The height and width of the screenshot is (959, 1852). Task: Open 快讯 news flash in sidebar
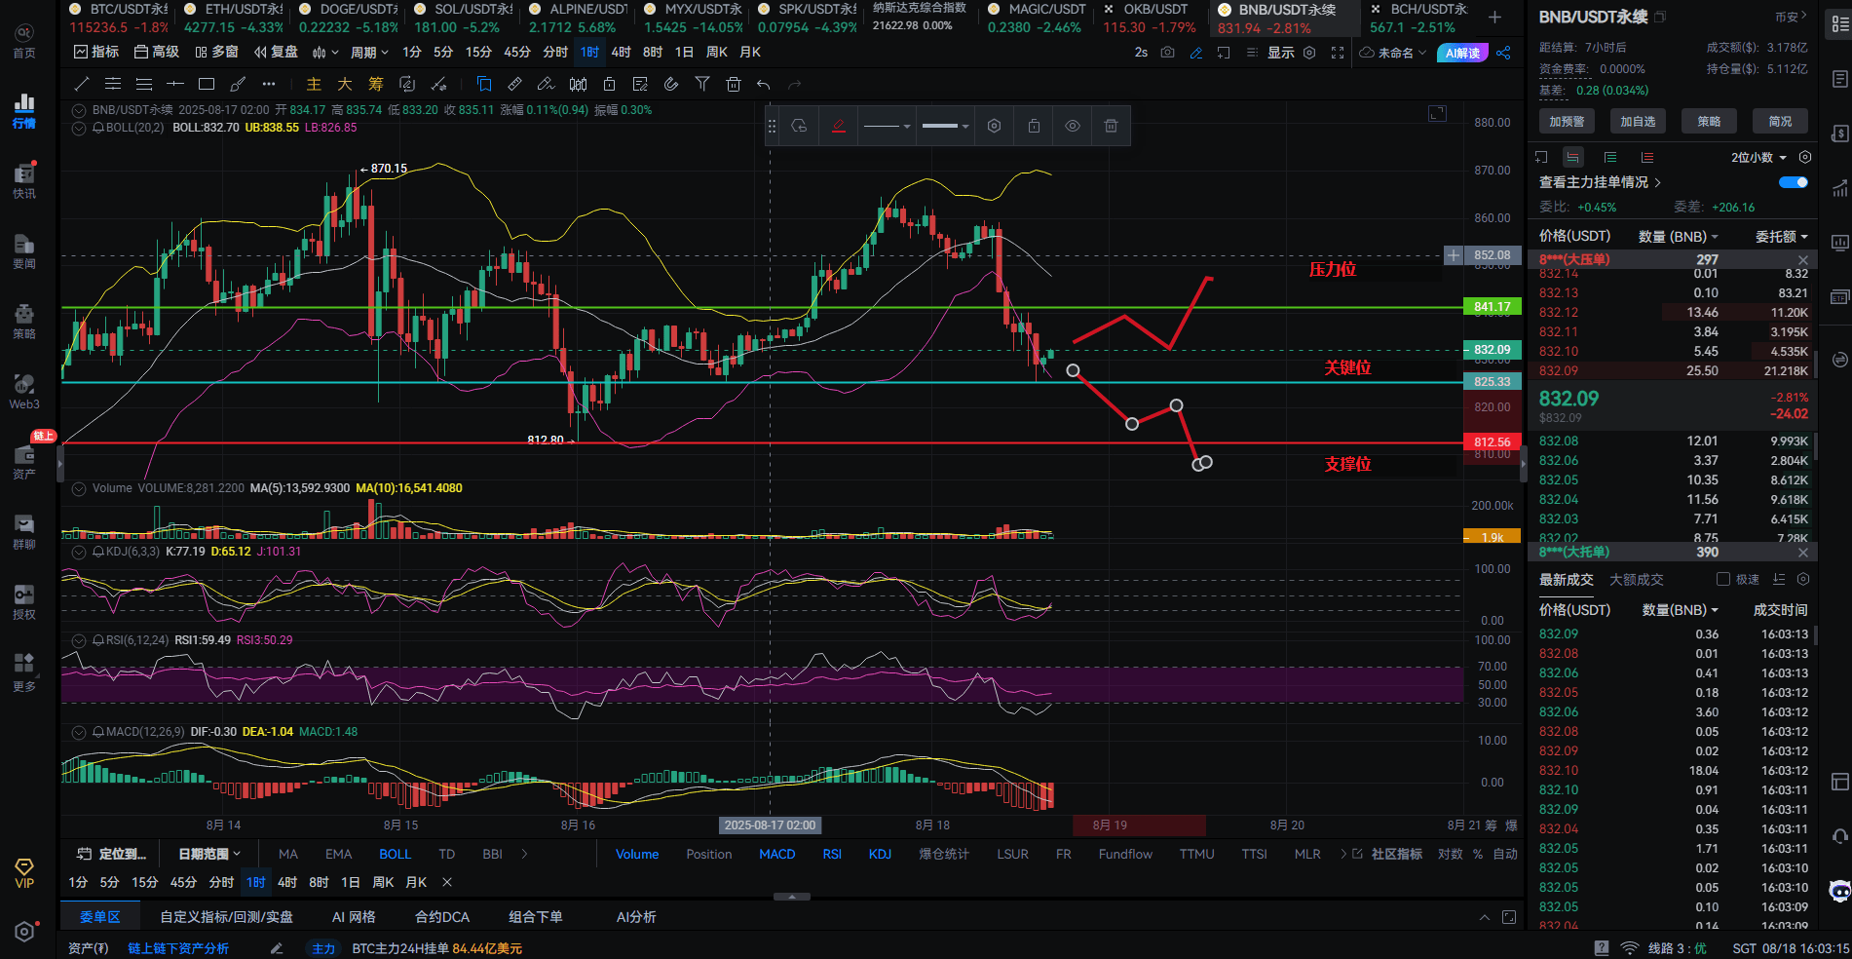(24, 181)
